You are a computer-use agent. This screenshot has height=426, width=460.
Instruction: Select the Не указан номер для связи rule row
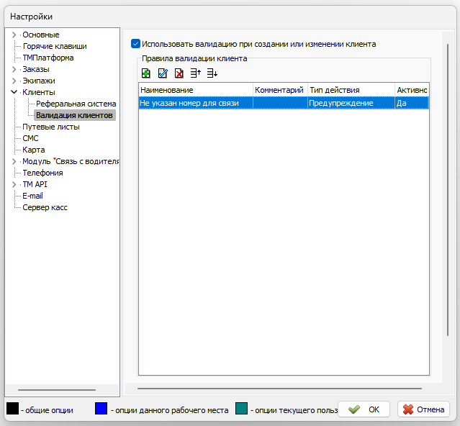pos(194,103)
